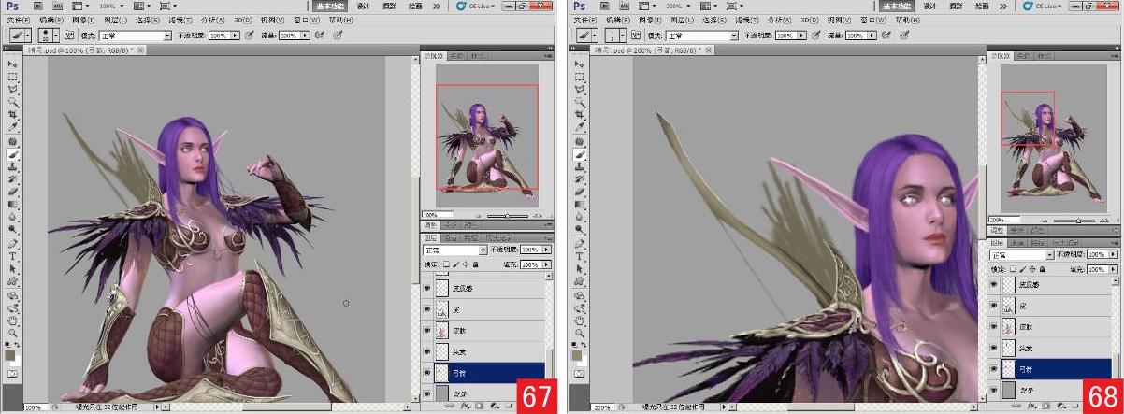Select the Type tool in right window toolbox
This screenshot has height=414, width=1124.
(580, 254)
